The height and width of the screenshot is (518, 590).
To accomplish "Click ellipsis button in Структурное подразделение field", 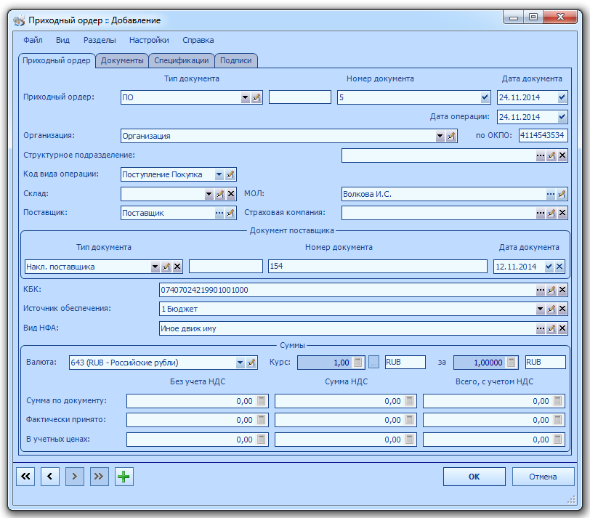I will (541, 155).
